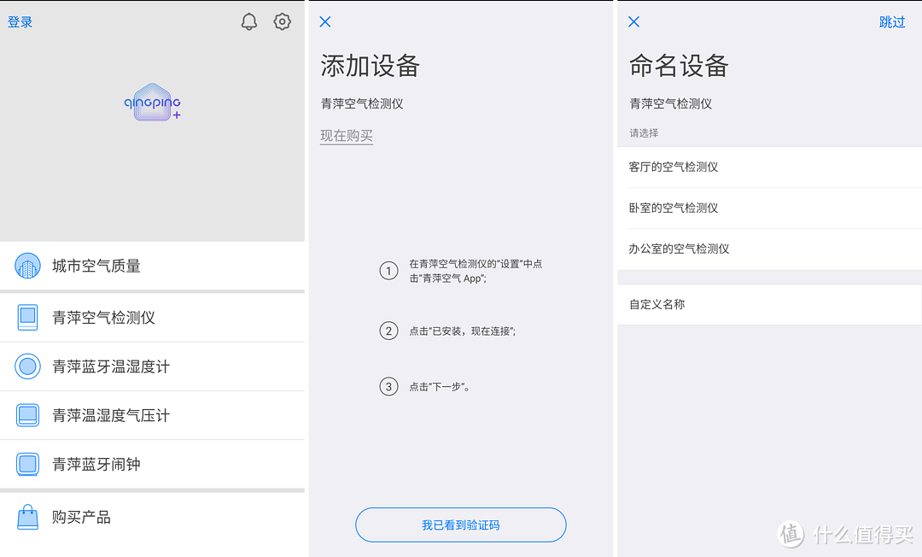
Task: Choose 客厅的空气检测仪 name
Action: 769,167
